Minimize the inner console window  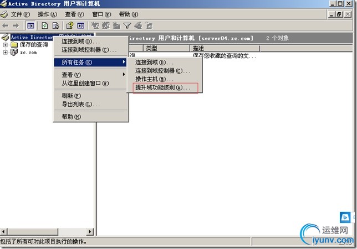tap(331, 14)
